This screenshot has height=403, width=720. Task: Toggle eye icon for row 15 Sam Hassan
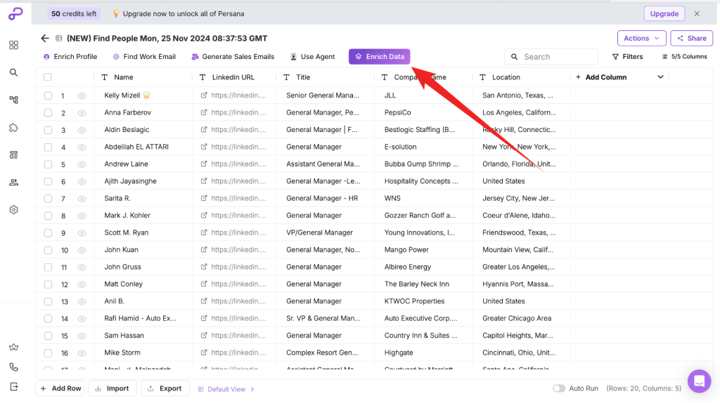pyautogui.click(x=82, y=336)
